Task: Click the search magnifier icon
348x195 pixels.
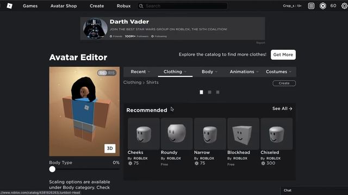Action: (141, 6)
